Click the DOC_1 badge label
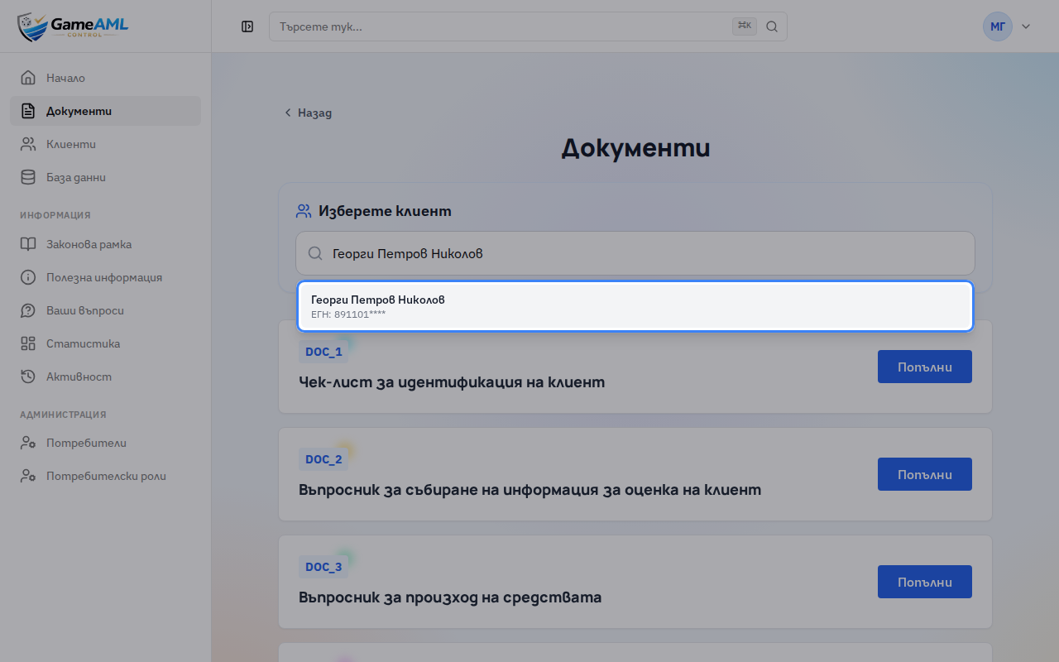The height and width of the screenshot is (662, 1059). pyautogui.click(x=323, y=352)
